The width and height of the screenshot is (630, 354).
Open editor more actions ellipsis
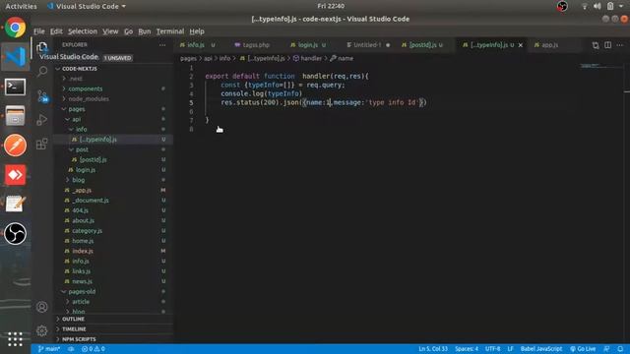coord(620,45)
